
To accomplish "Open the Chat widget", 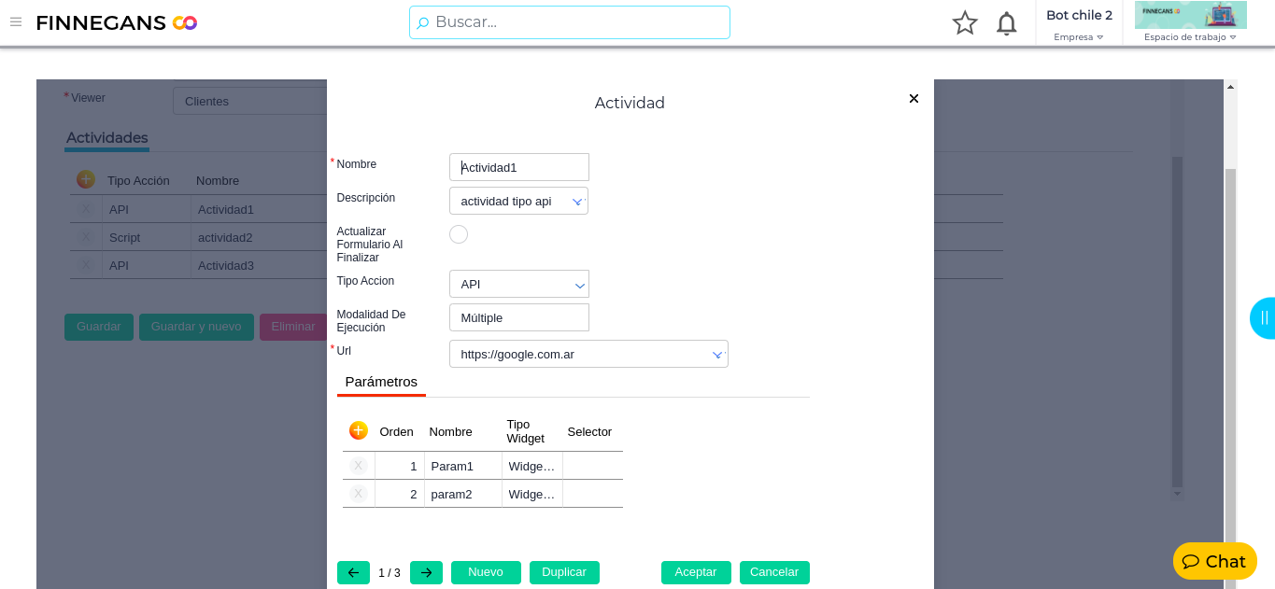I will (1214, 561).
